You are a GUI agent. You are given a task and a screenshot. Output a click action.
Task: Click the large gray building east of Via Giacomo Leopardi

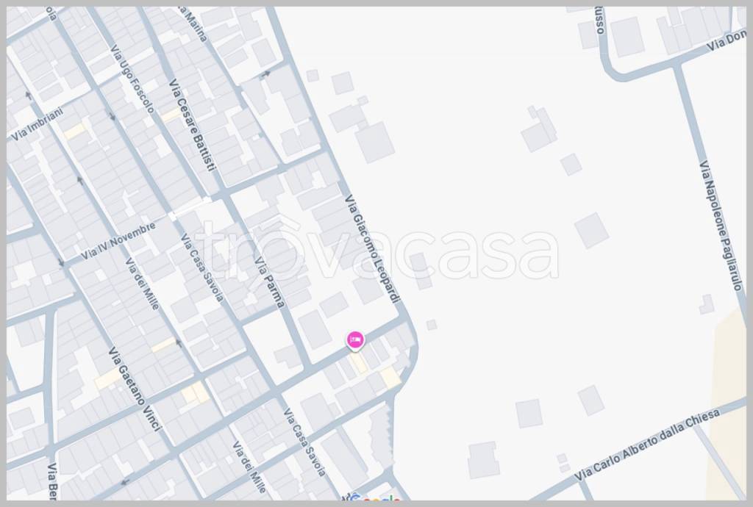pos(374,142)
